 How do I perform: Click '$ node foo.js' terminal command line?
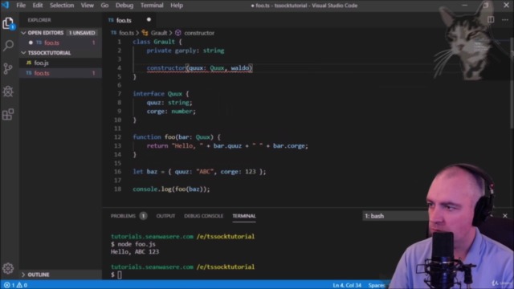click(133, 244)
